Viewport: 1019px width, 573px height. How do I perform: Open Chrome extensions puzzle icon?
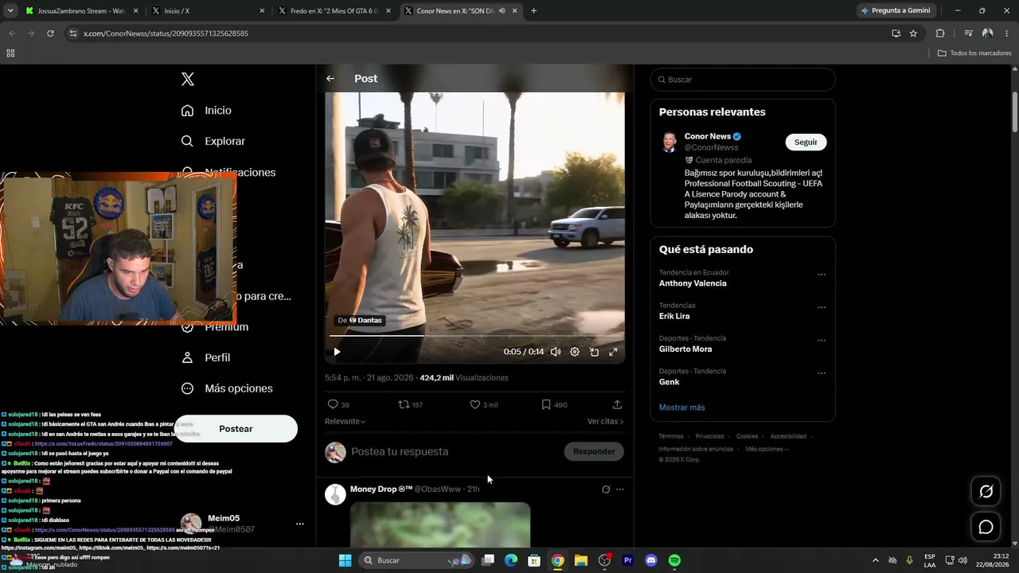(x=940, y=33)
